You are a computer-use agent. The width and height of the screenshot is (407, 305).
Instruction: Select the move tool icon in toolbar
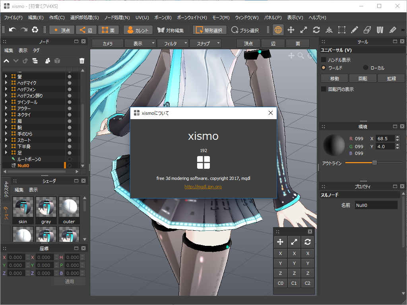tap(291, 30)
